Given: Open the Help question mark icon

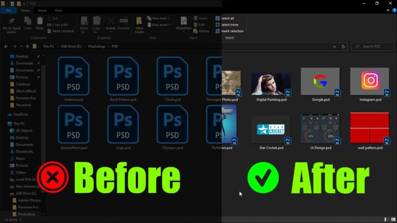Looking at the screenshot, I should [394, 10].
